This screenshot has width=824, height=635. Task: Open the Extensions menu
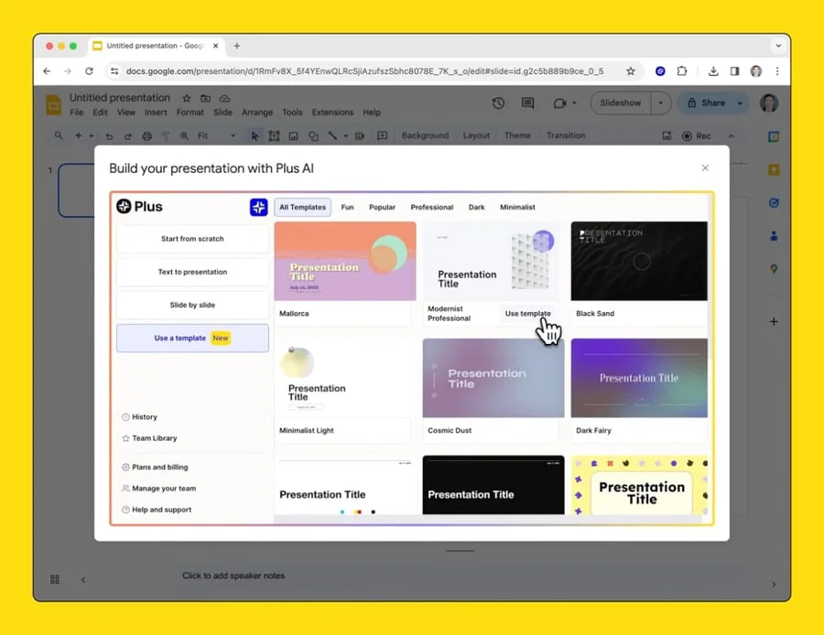(331, 112)
